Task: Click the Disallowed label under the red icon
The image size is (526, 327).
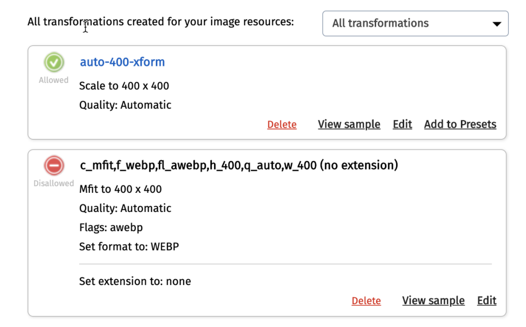Action: click(53, 183)
